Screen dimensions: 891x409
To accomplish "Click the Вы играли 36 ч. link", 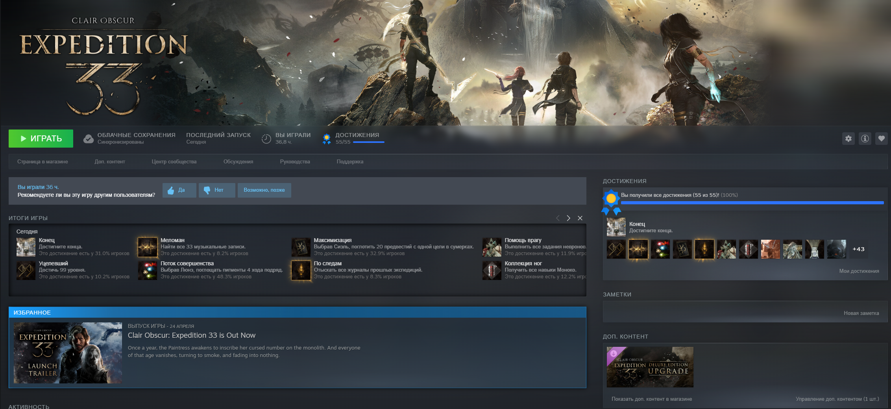I will (x=38, y=187).
